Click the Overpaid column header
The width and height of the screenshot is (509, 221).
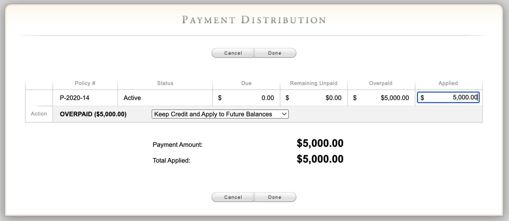[381, 83]
